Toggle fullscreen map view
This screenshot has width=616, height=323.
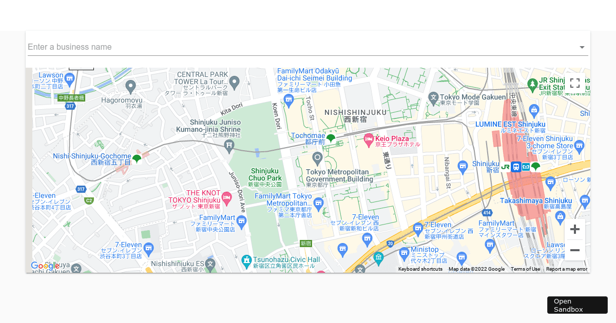tap(575, 83)
